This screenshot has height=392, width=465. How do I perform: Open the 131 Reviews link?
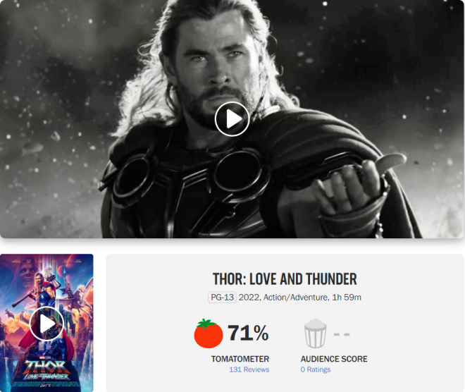[249, 369]
